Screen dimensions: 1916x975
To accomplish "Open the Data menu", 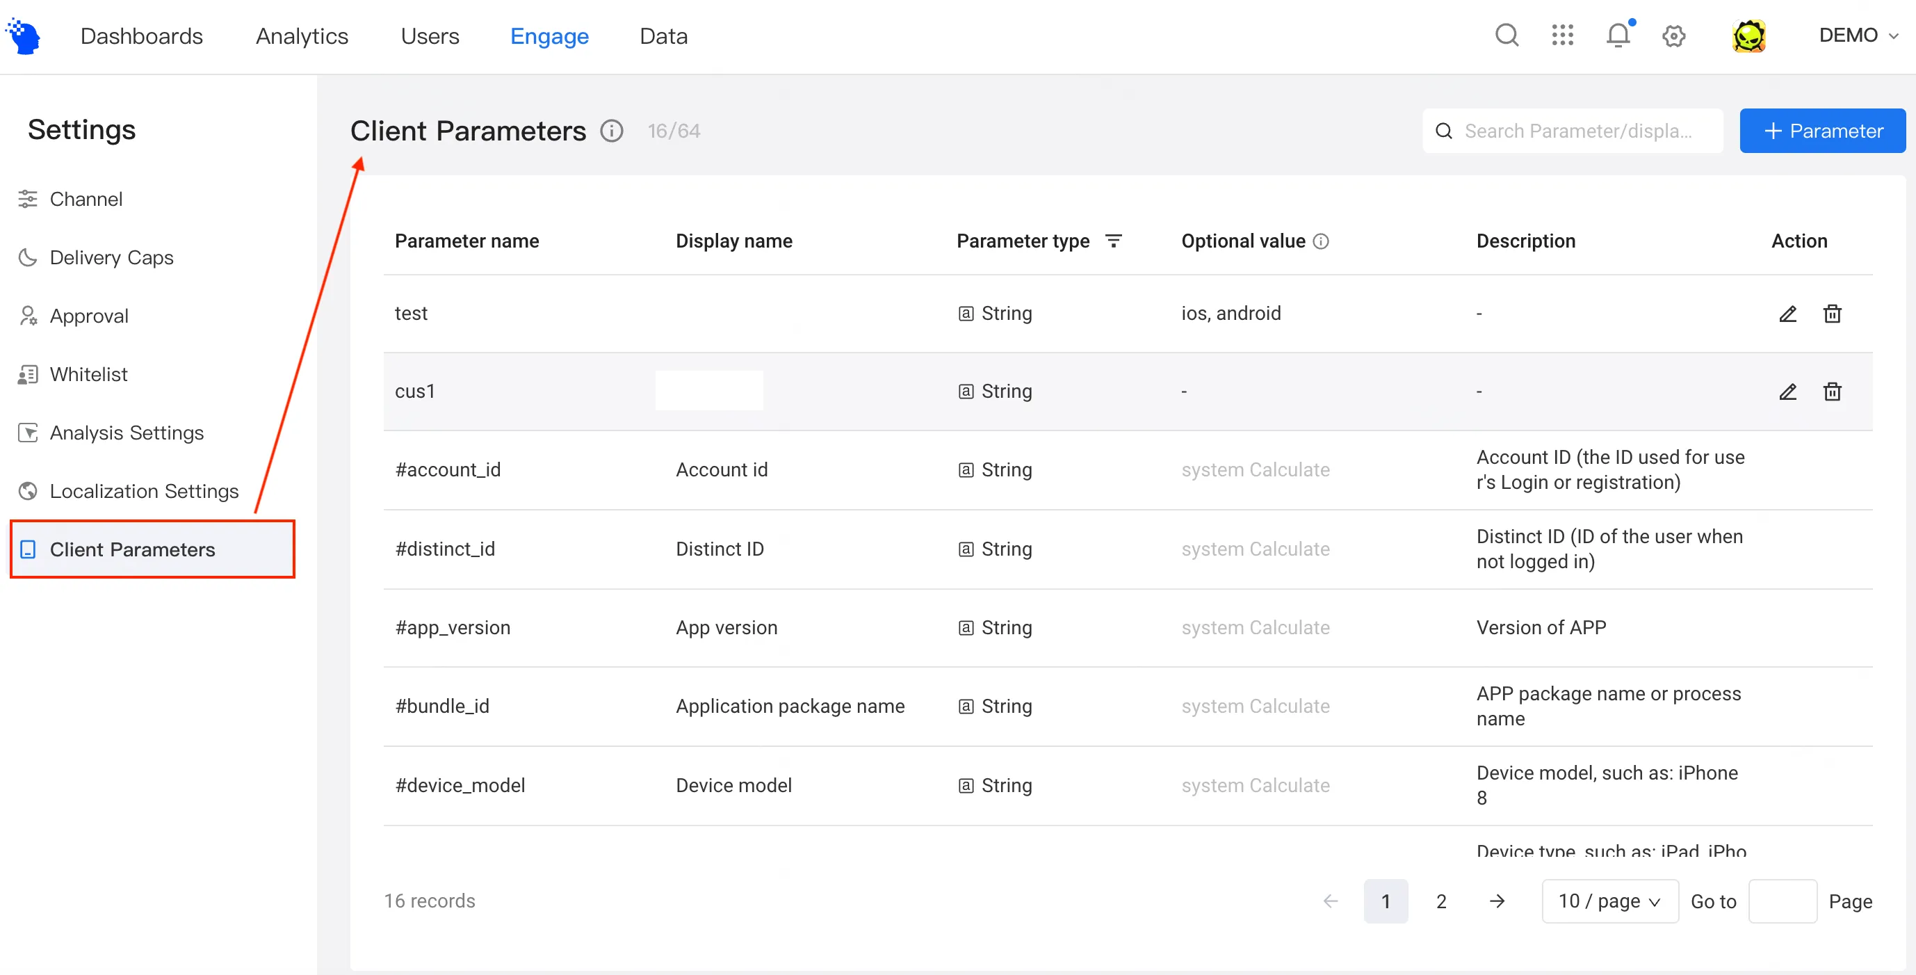I will 663,35.
